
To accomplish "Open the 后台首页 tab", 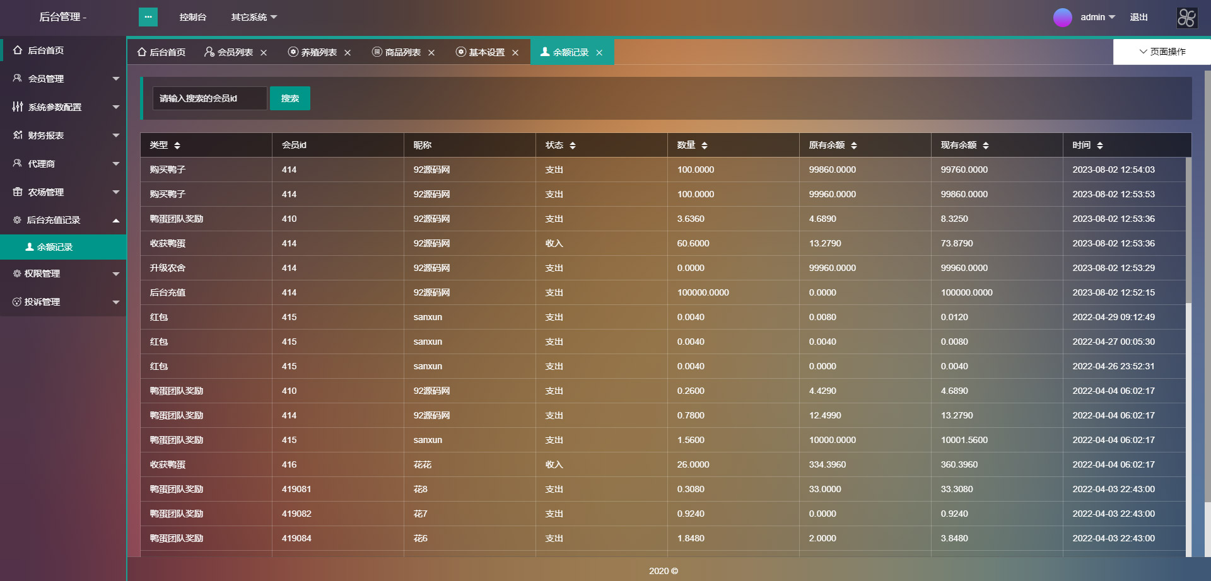I will 161,52.
